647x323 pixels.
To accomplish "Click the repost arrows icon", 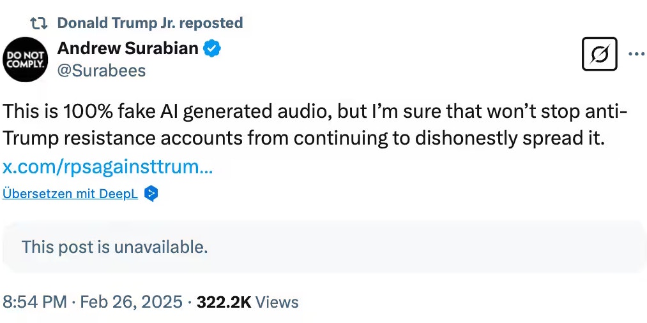I will click(x=40, y=23).
